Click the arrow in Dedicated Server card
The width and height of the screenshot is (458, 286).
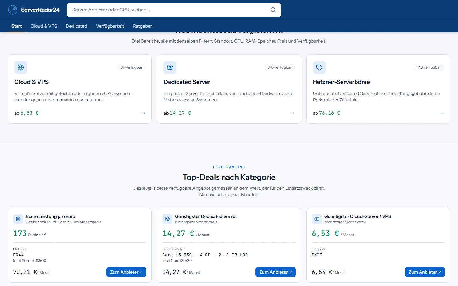click(293, 113)
